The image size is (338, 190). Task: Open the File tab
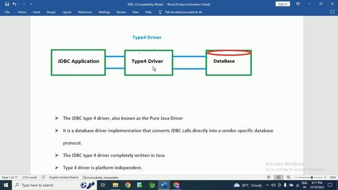(7, 12)
